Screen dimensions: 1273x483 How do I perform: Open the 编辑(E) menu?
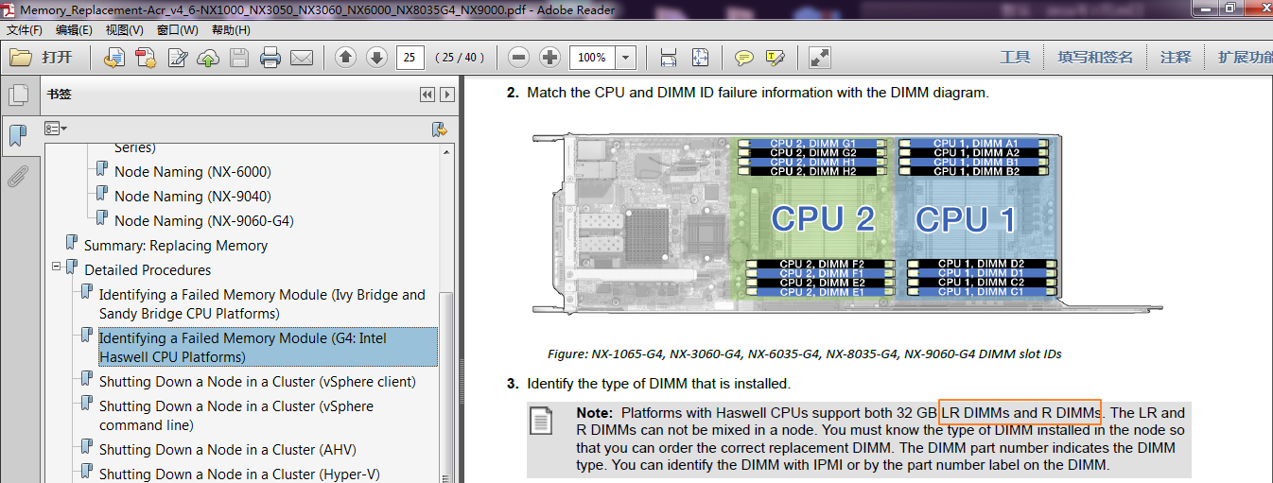tap(74, 30)
